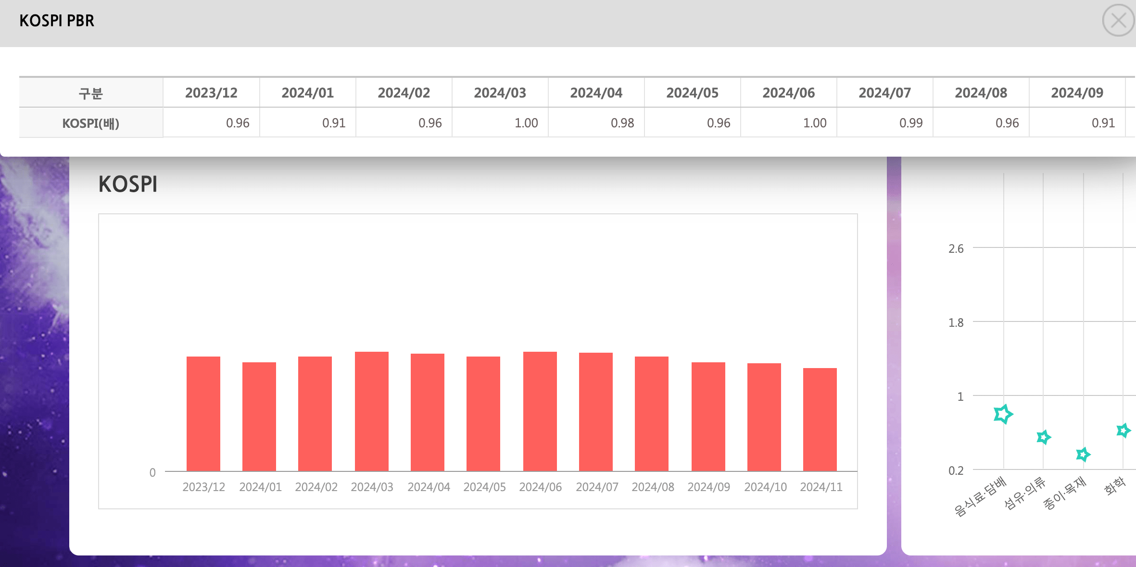The image size is (1136, 567).
Task: Click the 2024/05 bar in KOSPI chart
Action: [483, 414]
